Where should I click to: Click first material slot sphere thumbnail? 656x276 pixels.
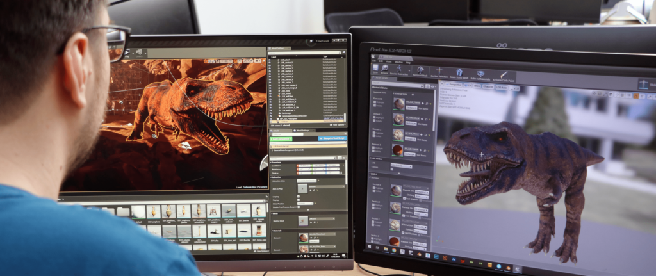tap(398, 104)
